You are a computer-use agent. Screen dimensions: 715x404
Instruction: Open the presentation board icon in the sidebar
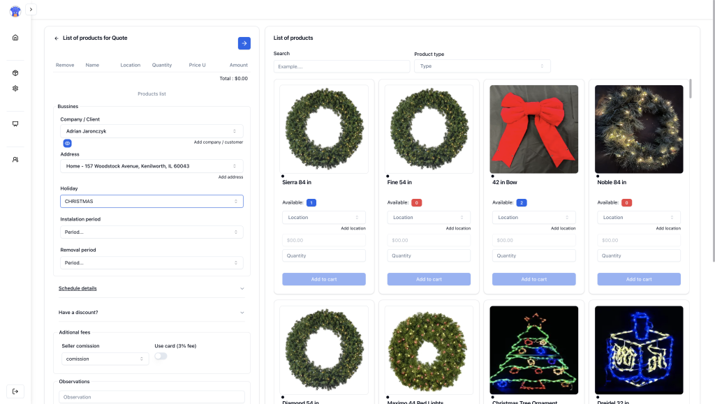(15, 124)
